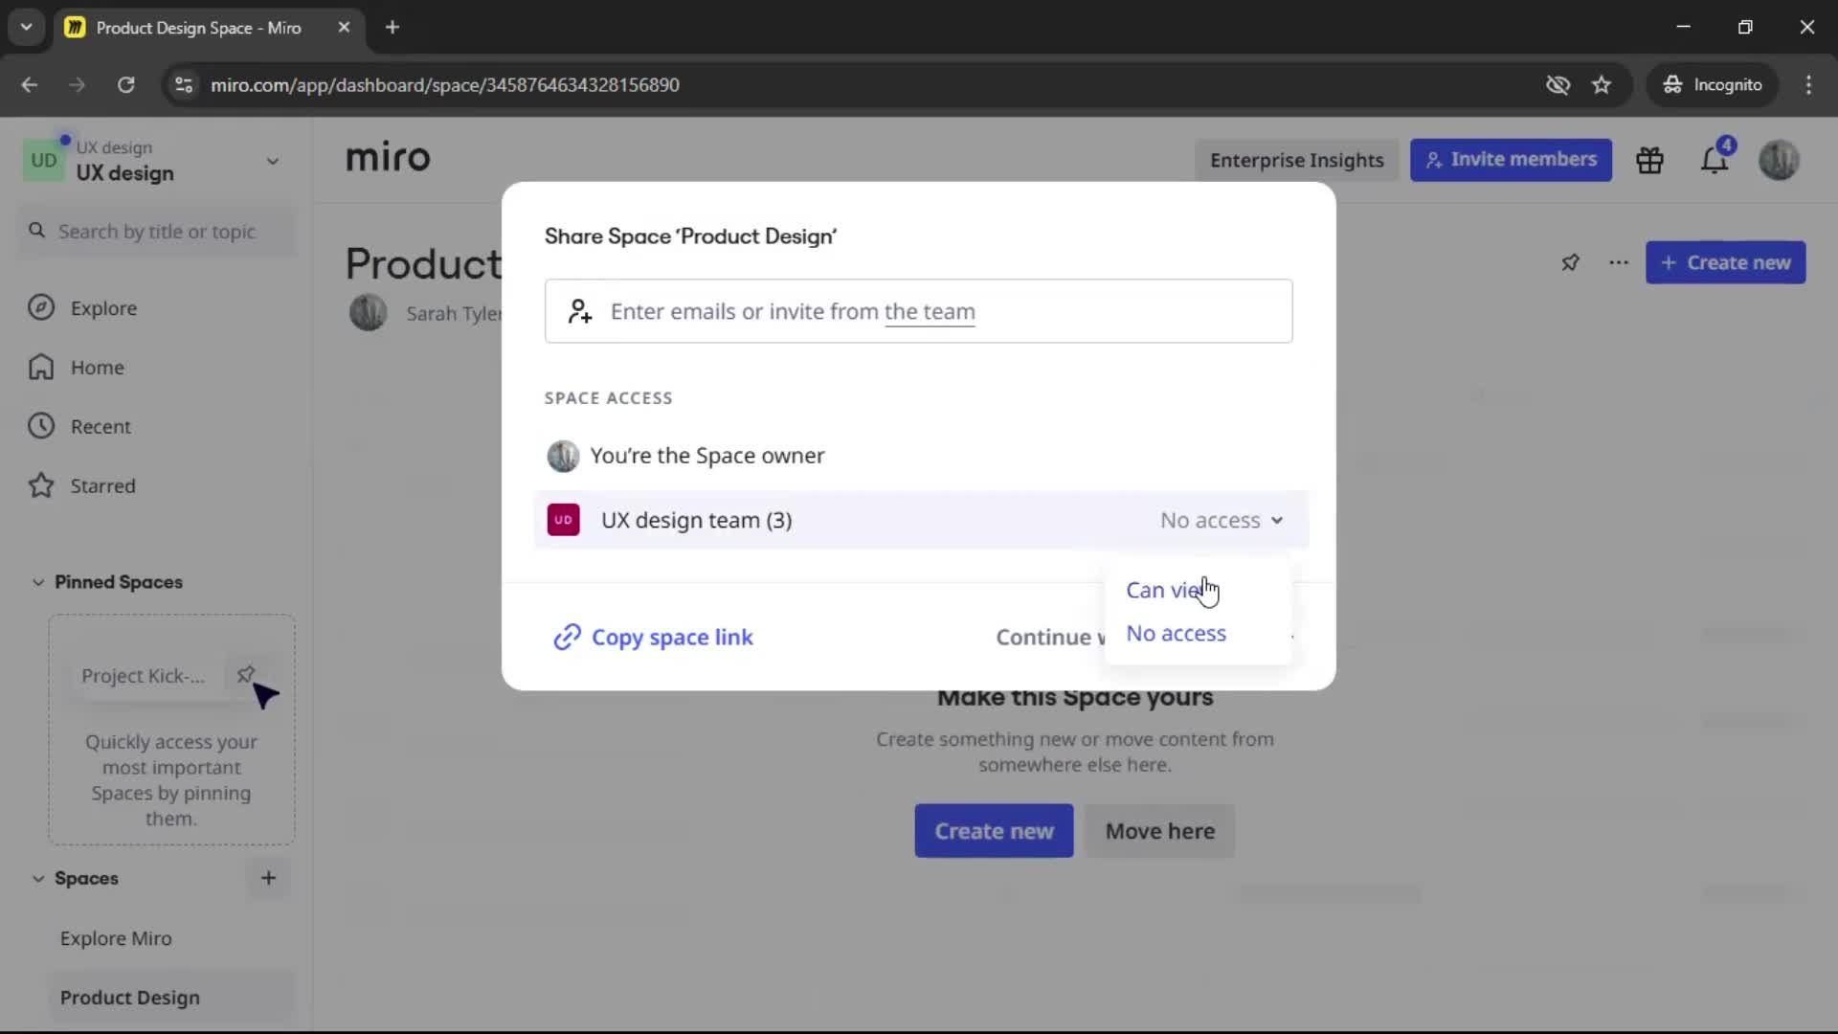Click the UD team logo in sidebar
The image size is (1838, 1034).
[43, 161]
